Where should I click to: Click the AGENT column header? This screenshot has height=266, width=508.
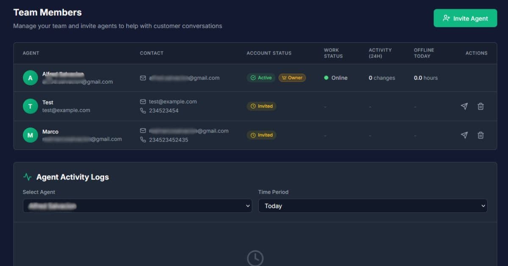(x=31, y=53)
